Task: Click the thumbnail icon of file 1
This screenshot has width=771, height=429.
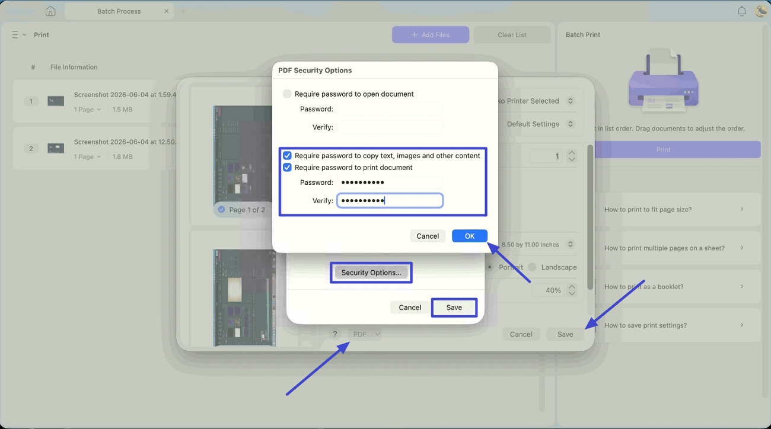Action: coord(56,101)
